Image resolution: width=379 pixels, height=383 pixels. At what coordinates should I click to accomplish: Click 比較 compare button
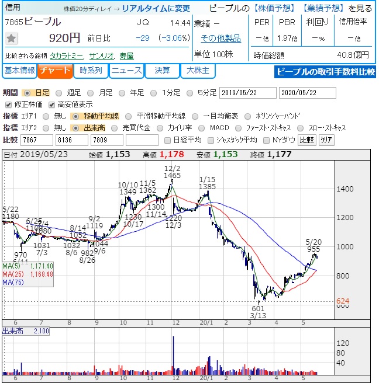(307, 140)
